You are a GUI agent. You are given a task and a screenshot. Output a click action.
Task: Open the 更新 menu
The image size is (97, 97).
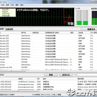click(x=17, y=5)
